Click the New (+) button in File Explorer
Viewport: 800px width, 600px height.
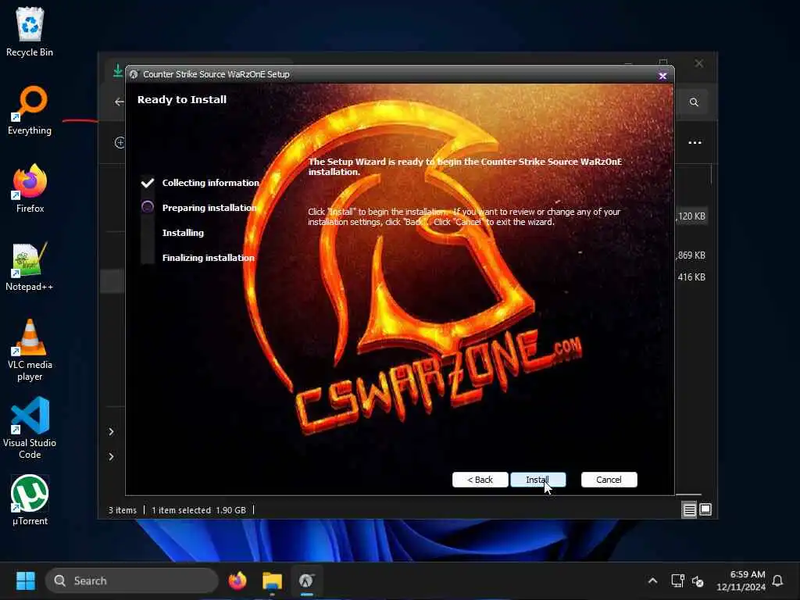(x=120, y=142)
